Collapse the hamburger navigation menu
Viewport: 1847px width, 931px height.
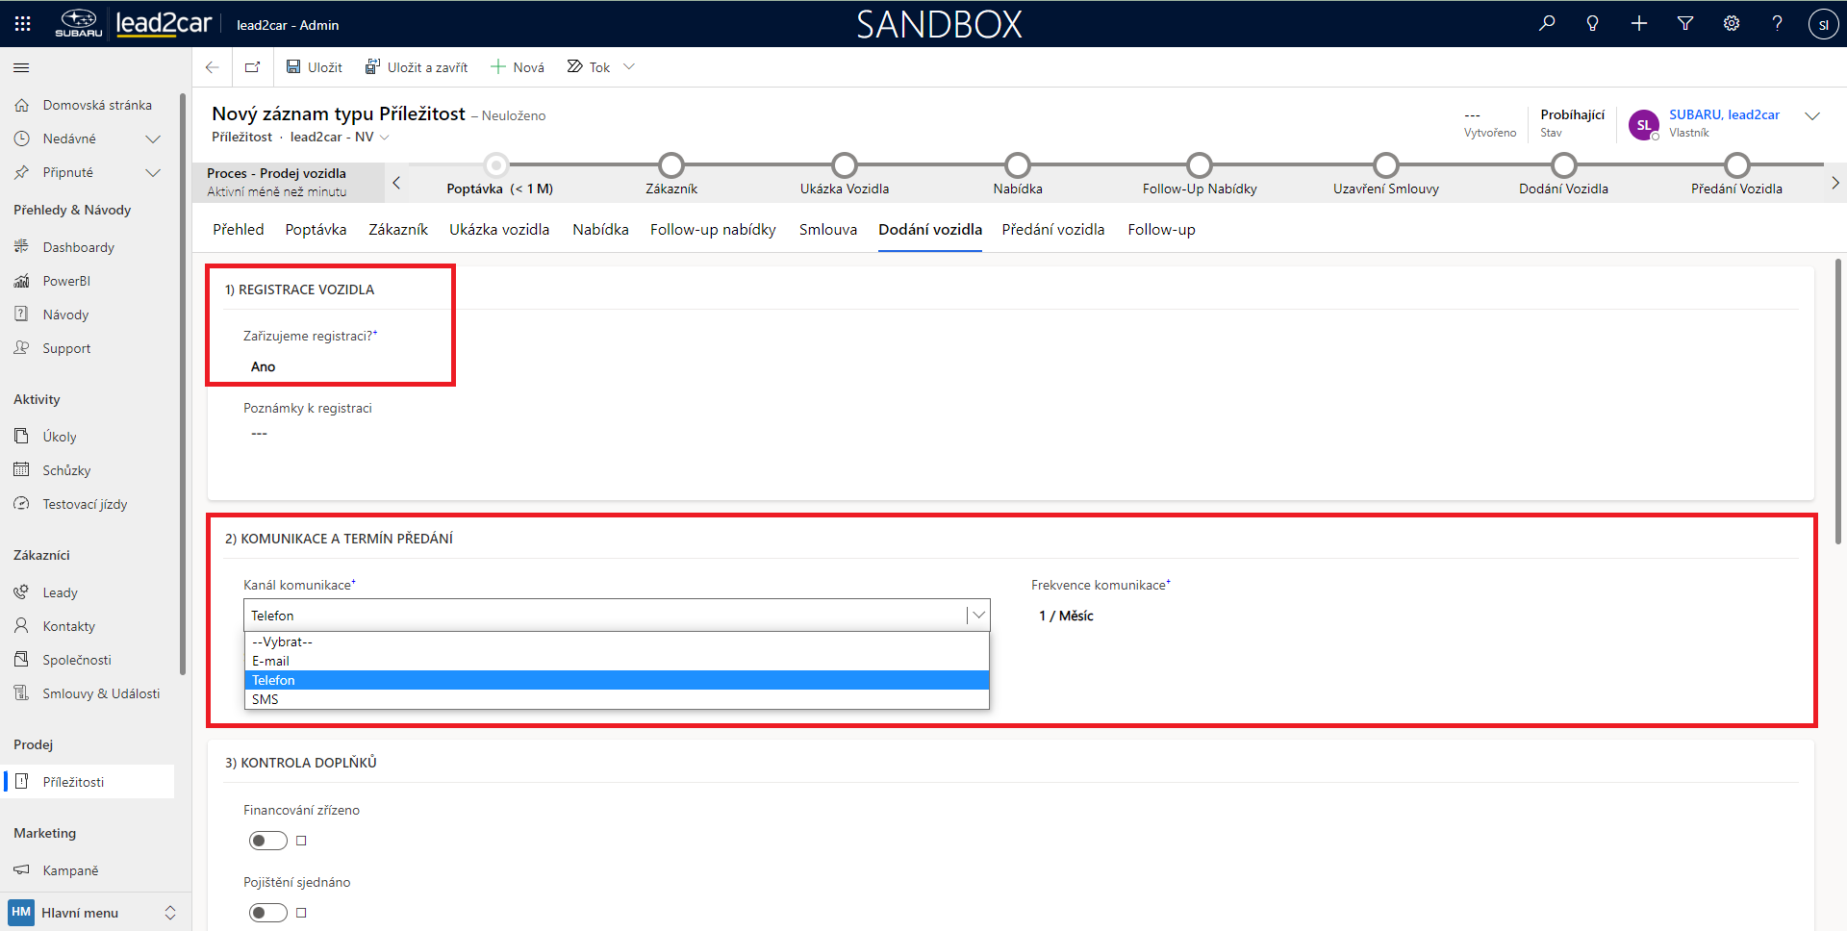pyautogui.click(x=21, y=67)
